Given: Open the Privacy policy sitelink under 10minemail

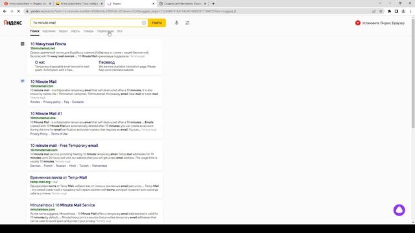Looking at the screenshot, I should pos(52,102).
